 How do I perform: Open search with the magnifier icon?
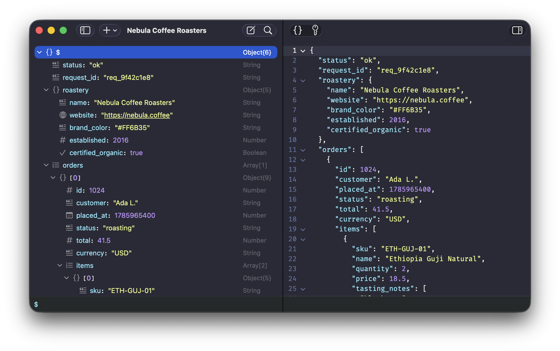tap(268, 31)
